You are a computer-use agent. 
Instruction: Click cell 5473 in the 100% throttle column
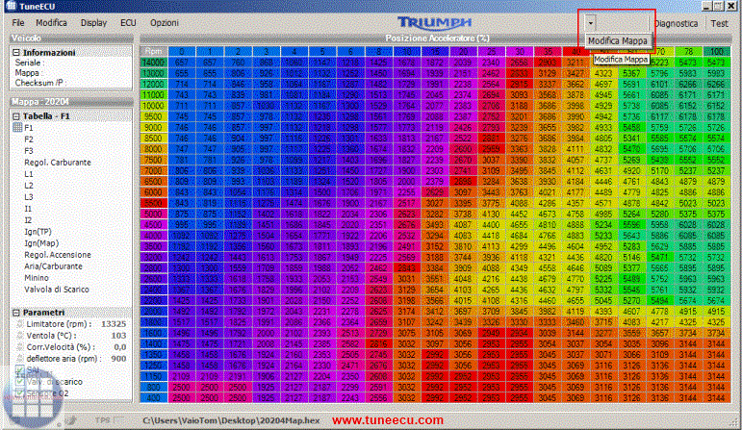(x=716, y=63)
